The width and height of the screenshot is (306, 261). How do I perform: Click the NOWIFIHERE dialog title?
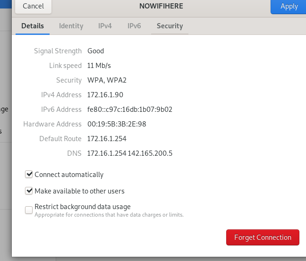point(161,6)
